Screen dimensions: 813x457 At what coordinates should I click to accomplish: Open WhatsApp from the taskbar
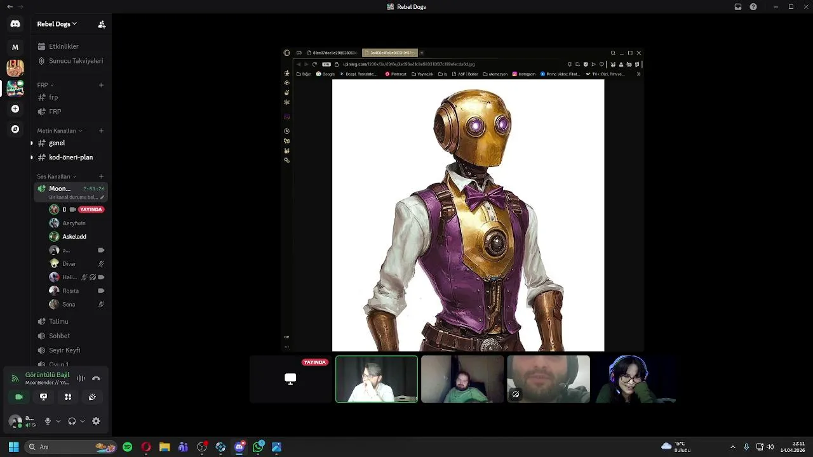pyautogui.click(x=258, y=447)
